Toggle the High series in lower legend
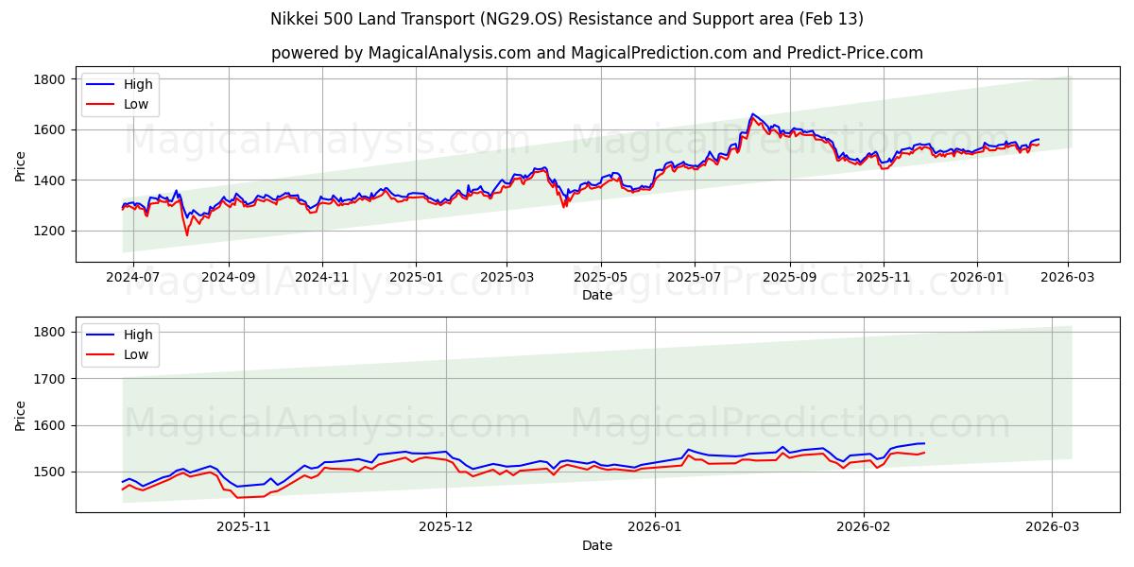 click(x=132, y=333)
